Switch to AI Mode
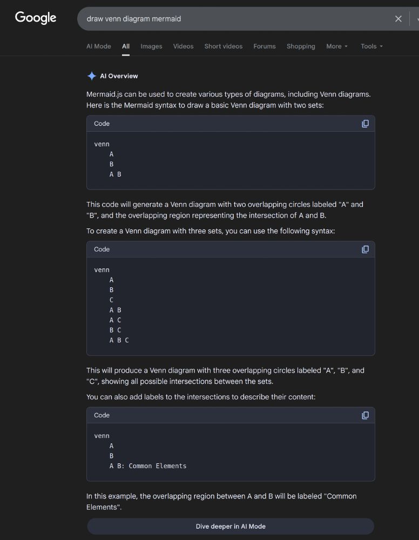This screenshot has height=540, width=419. click(x=98, y=46)
